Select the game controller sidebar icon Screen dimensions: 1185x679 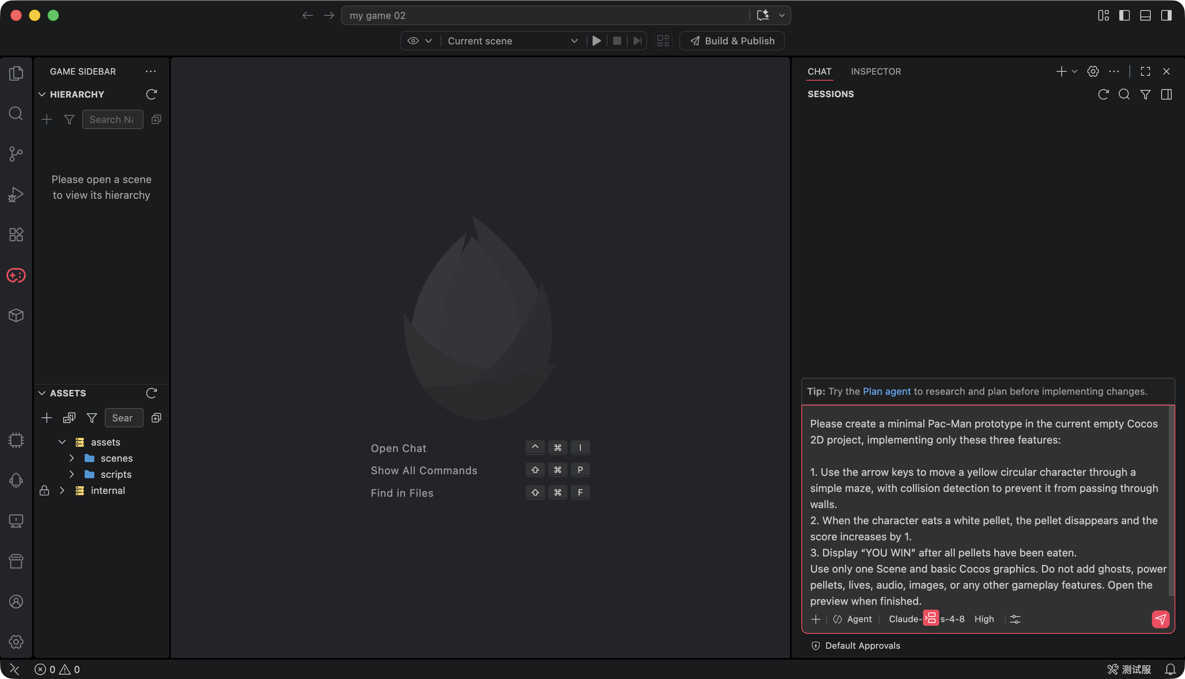[16, 275]
